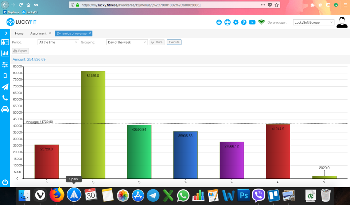The image size is (350, 205).
Task: Open the page actions three-dot menu
Action: coord(263,5)
